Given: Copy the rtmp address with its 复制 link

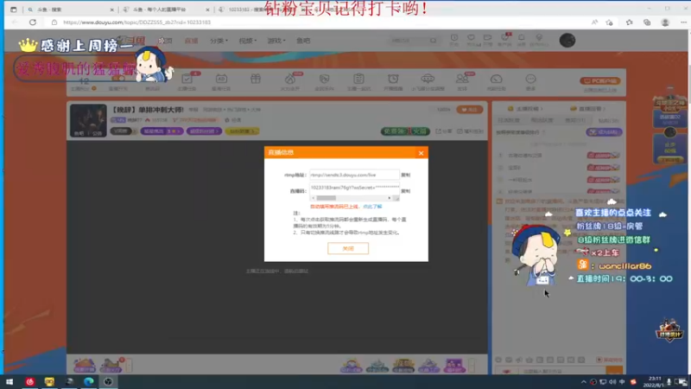Looking at the screenshot, I should click(x=406, y=175).
